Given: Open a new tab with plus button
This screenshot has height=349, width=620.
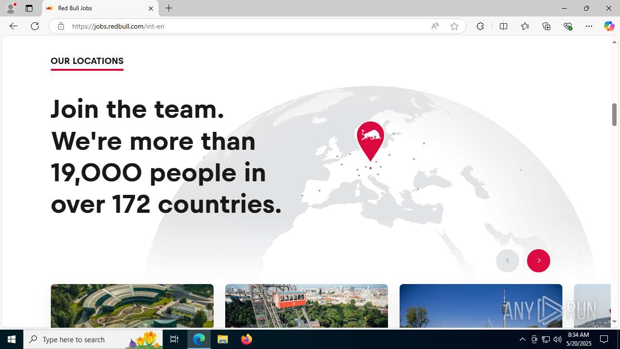Looking at the screenshot, I should [169, 8].
